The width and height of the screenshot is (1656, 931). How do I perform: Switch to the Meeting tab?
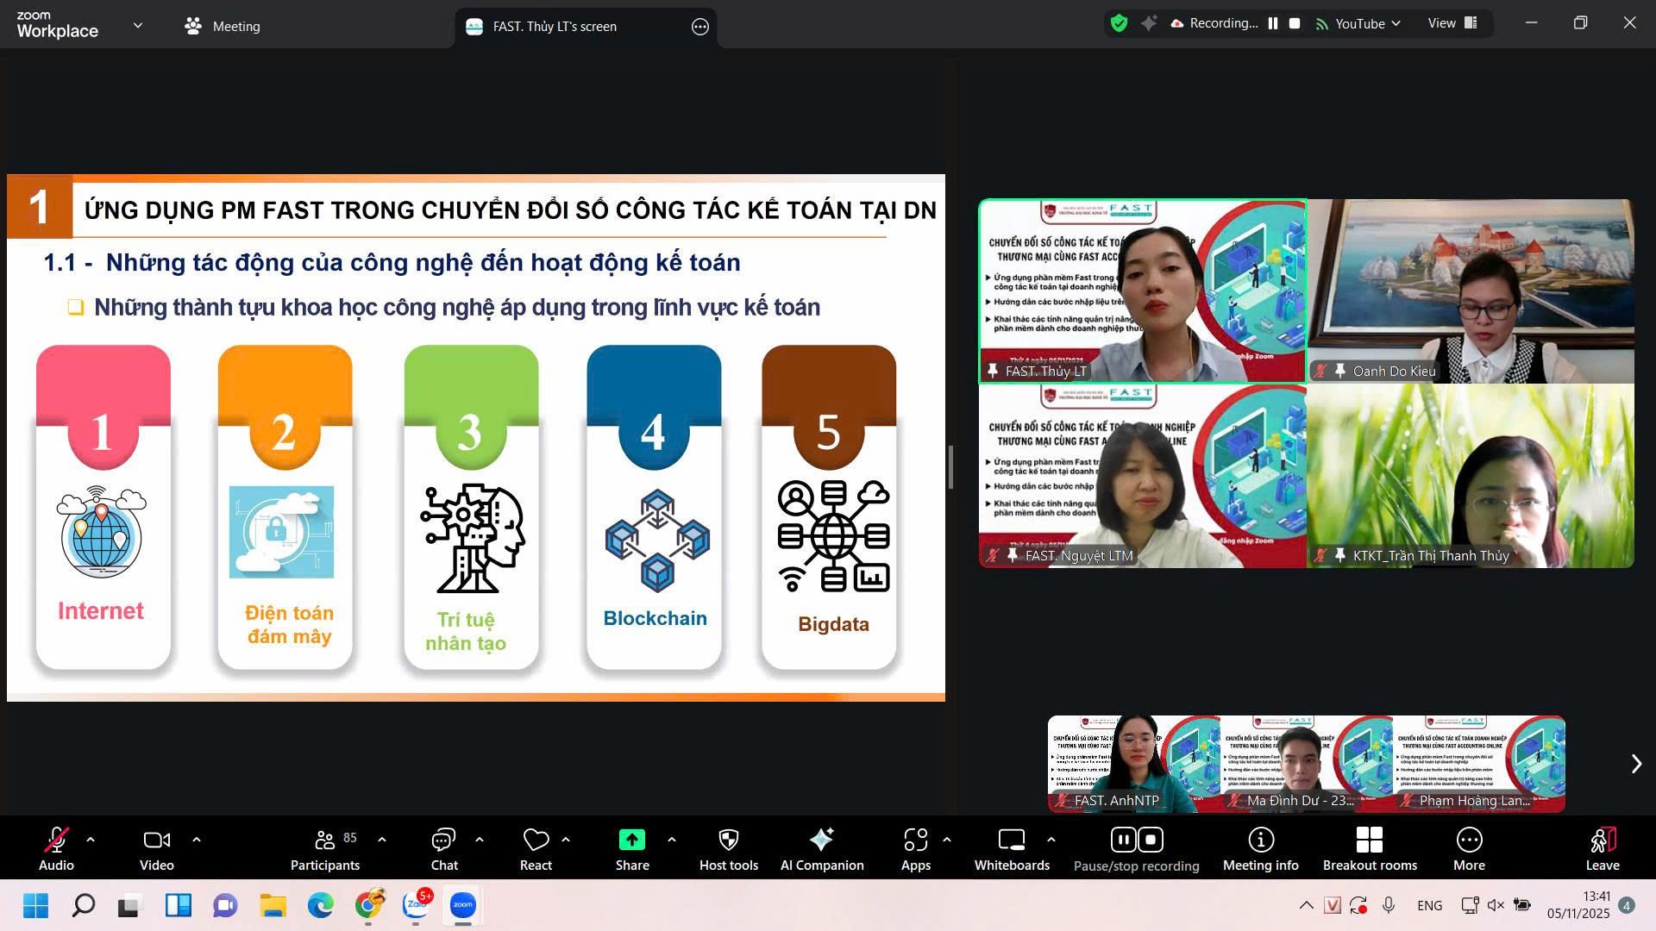pos(223,26)
